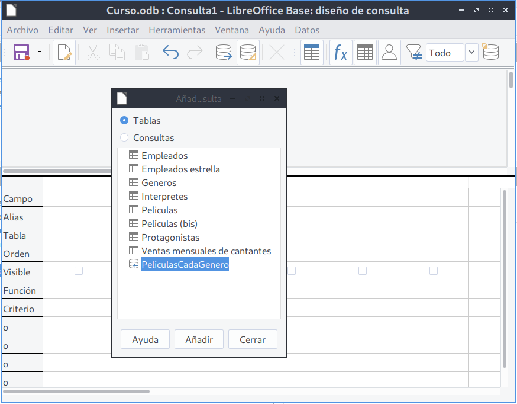Toggle the Table name row icon
The image size is (517, 404).
coord(365,53)
